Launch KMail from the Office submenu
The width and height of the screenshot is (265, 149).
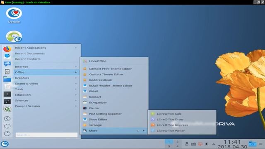pyautogui.click(x=114, y=91)
